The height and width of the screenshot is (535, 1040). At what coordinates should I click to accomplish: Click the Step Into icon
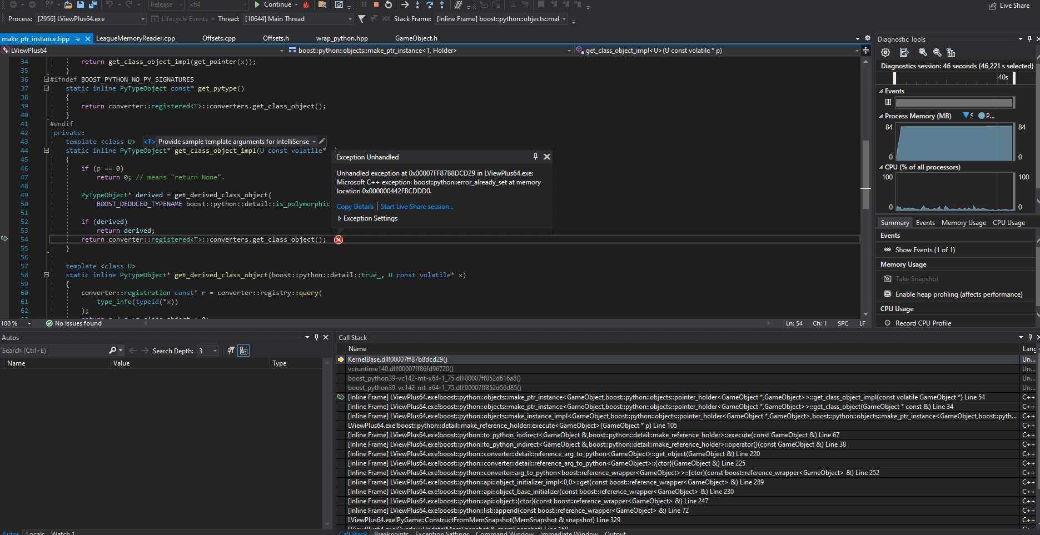coord(417,4)
